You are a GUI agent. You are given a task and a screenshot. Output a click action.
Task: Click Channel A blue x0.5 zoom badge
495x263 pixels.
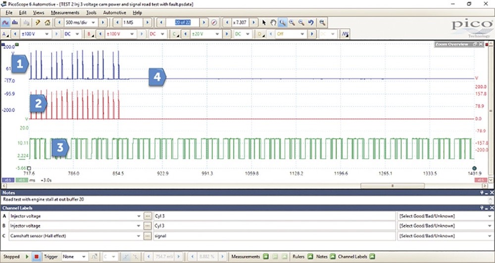point(7,180)
